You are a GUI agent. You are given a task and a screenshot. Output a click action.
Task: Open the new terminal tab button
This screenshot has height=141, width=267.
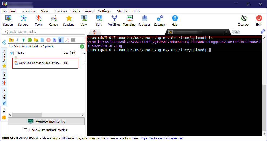(236, 32)
